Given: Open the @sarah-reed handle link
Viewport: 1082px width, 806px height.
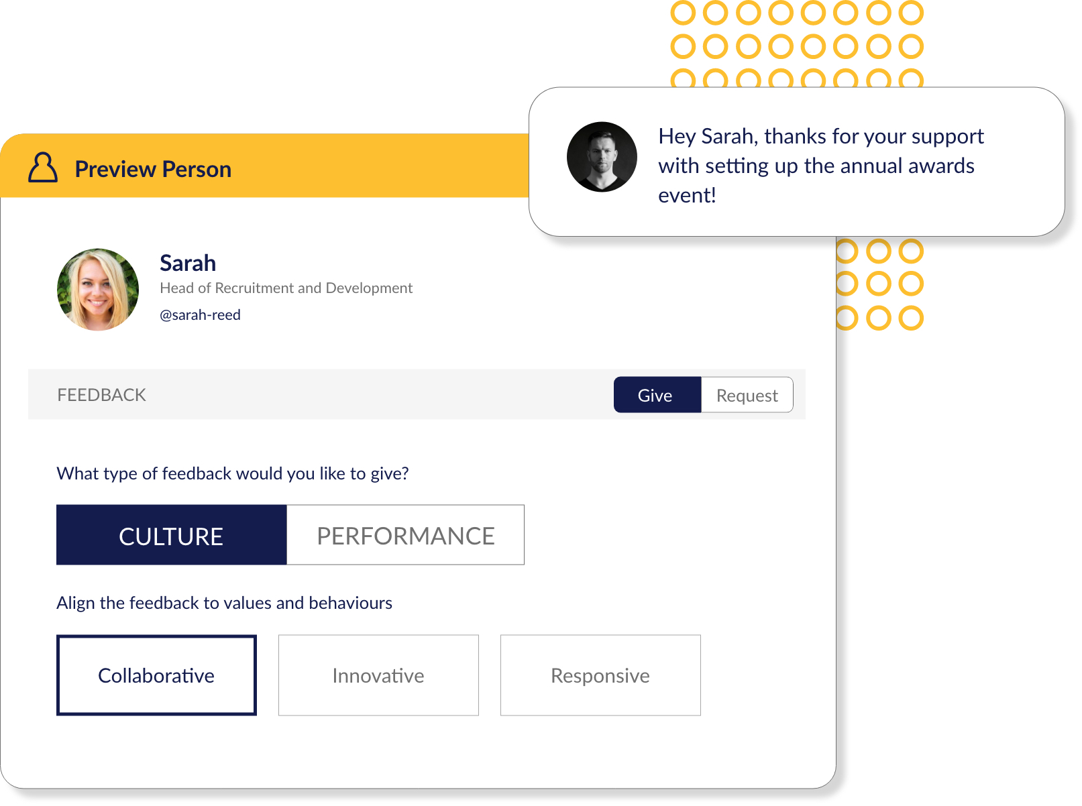Looking at the screenshot, I should tap(200, 315).
